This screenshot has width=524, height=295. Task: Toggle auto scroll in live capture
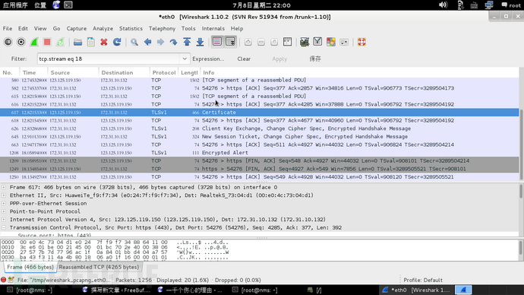coord(231,42)
